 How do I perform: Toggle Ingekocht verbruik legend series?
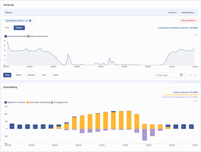15,102
